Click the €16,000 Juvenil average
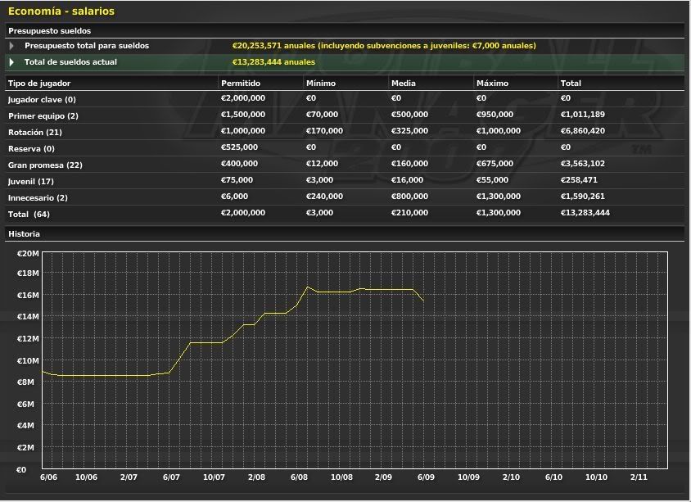The height and width of the screenshot is (502, 691). click(x=407, y=180)
